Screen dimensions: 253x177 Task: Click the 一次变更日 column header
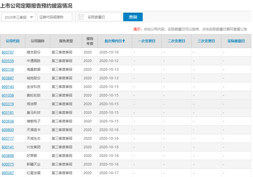(x=146, y=41)
